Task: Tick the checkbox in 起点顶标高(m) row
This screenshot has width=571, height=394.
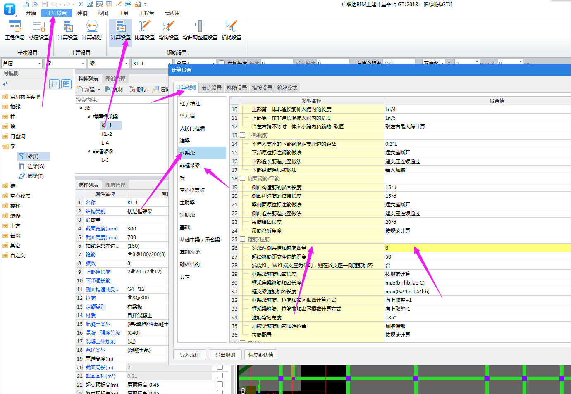Action: (220, 384)
